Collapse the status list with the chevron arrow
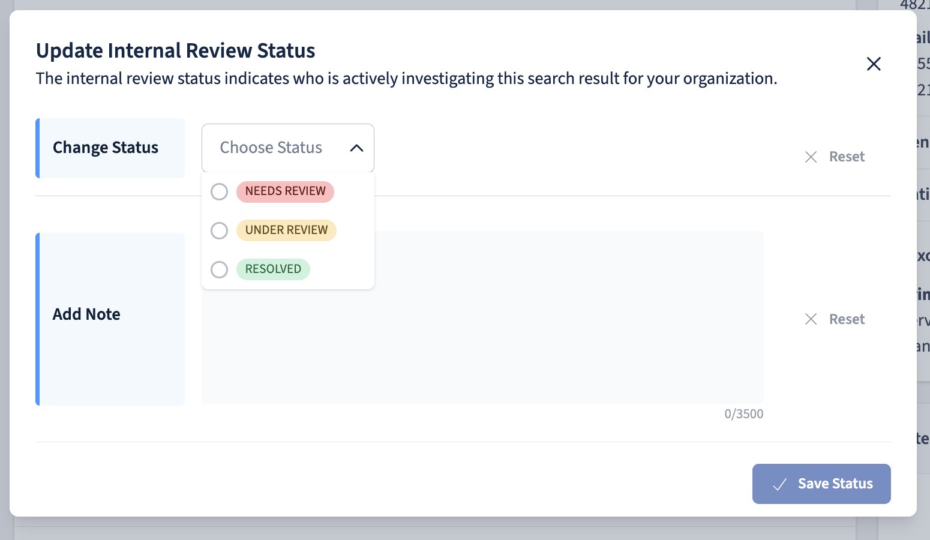 (x=356, y=148)
